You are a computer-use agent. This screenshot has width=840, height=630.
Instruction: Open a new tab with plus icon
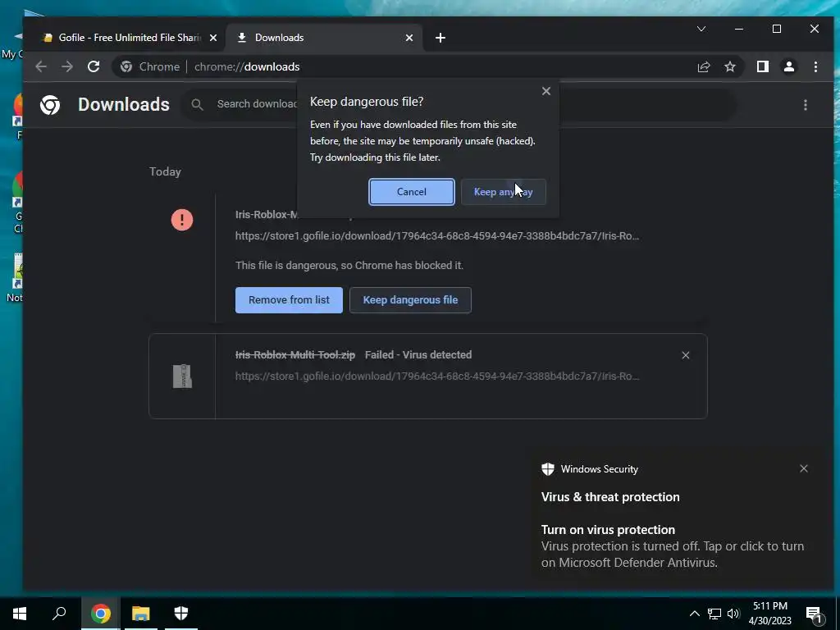[441, 38]
